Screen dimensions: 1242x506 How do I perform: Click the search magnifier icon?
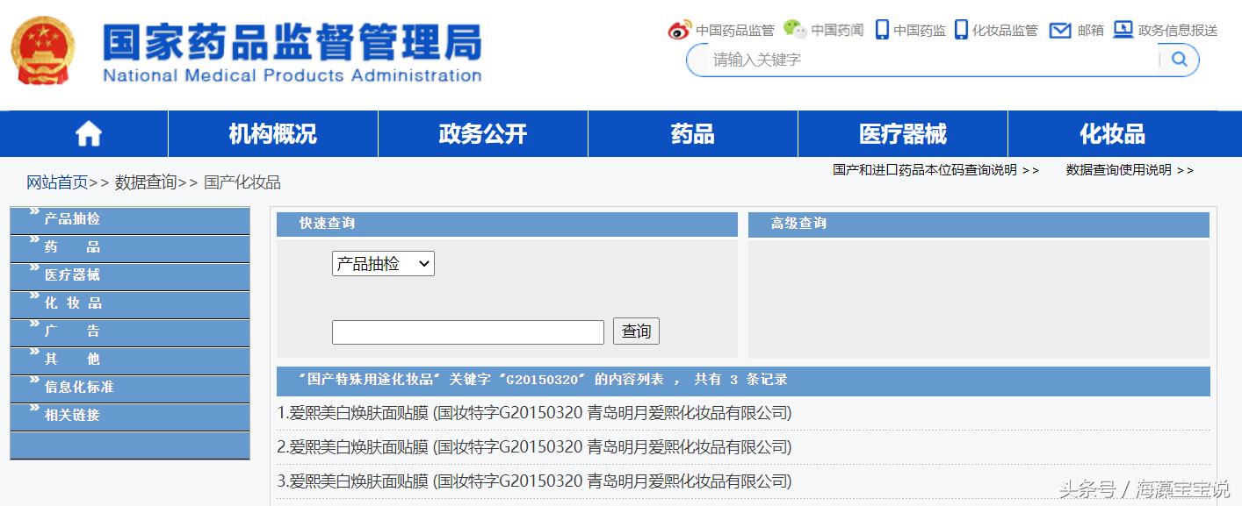coord(1180,59)
